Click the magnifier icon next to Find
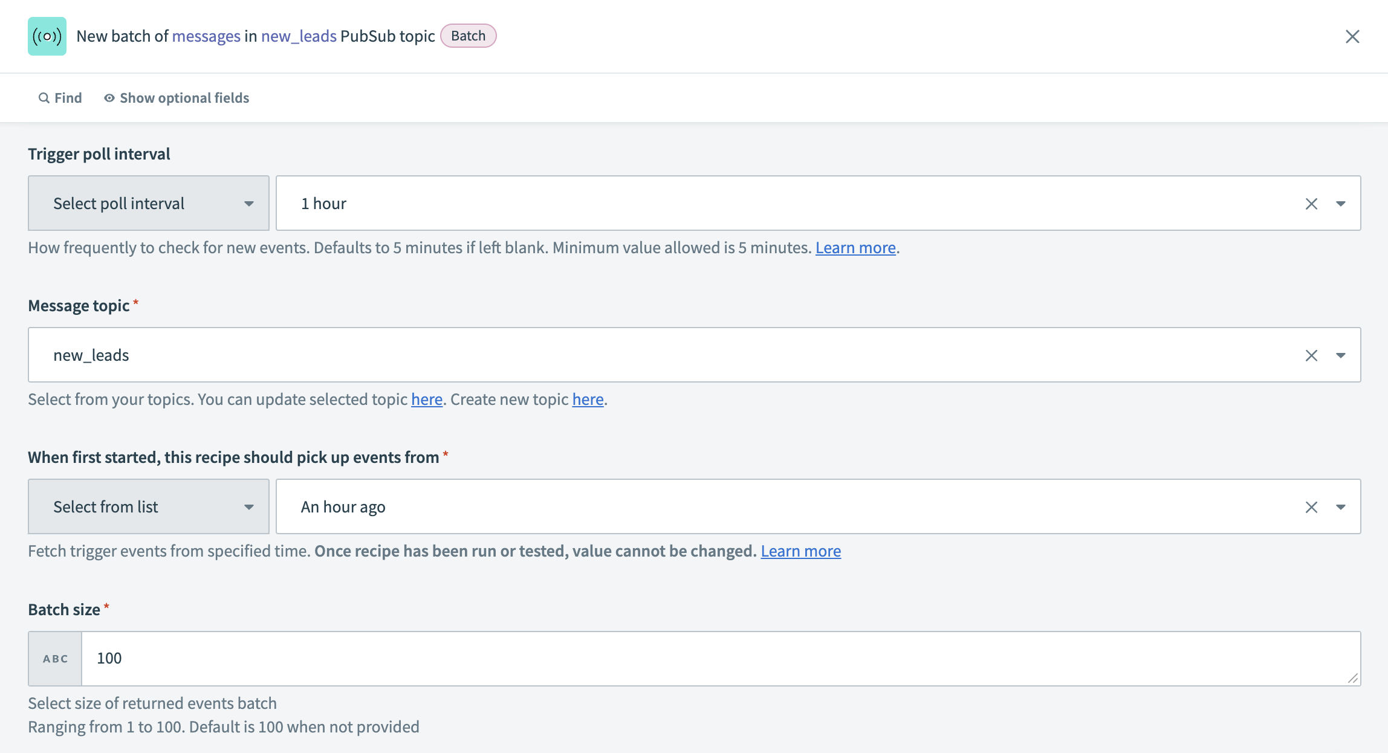Image resolution: width=1388 pixels, height=753 pixels. 43,97
